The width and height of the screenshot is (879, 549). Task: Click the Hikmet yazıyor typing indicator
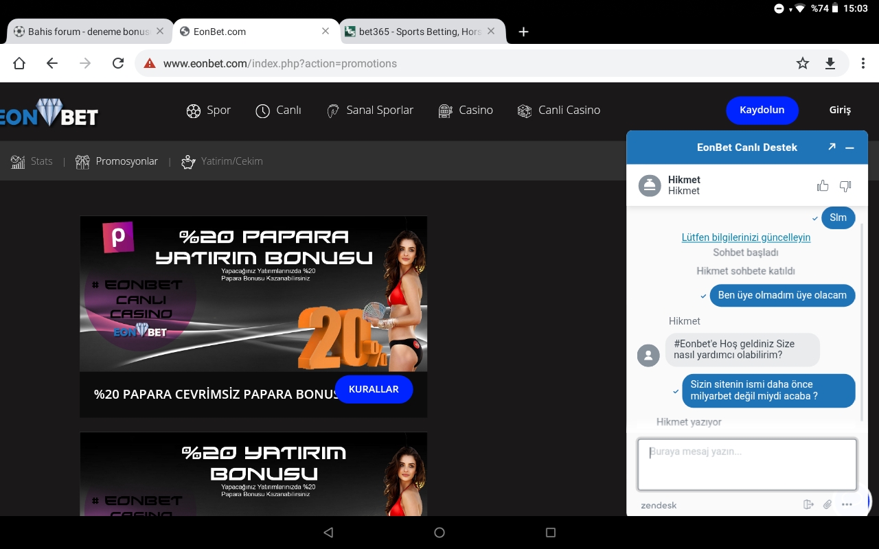(x=689, y=422)
